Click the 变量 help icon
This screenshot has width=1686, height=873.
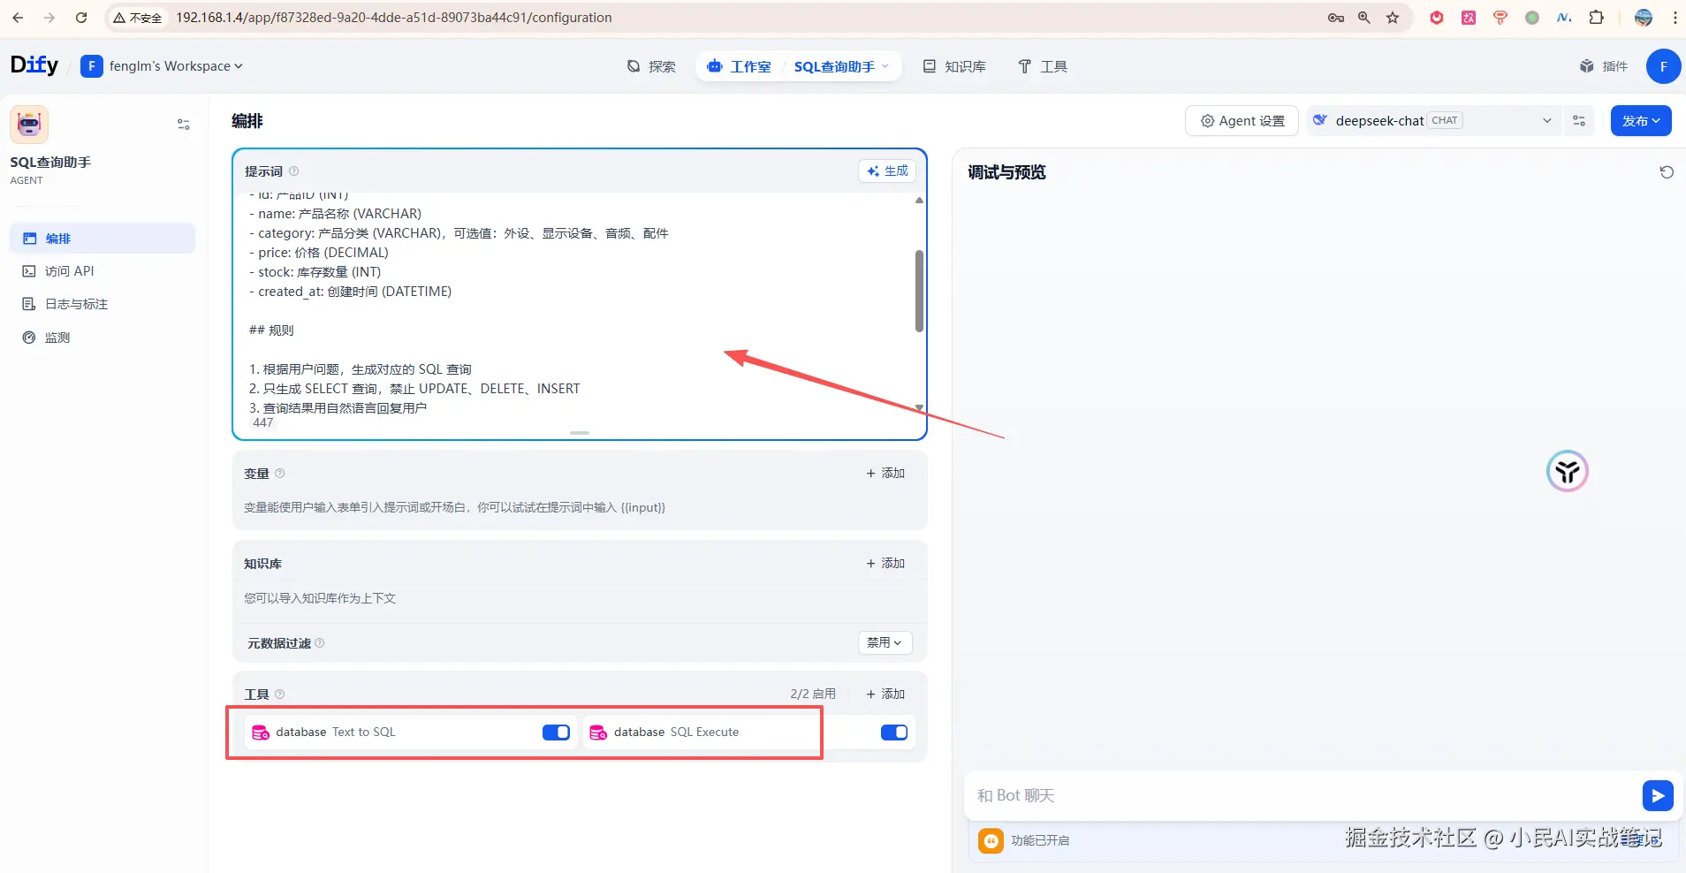(280, 474)
